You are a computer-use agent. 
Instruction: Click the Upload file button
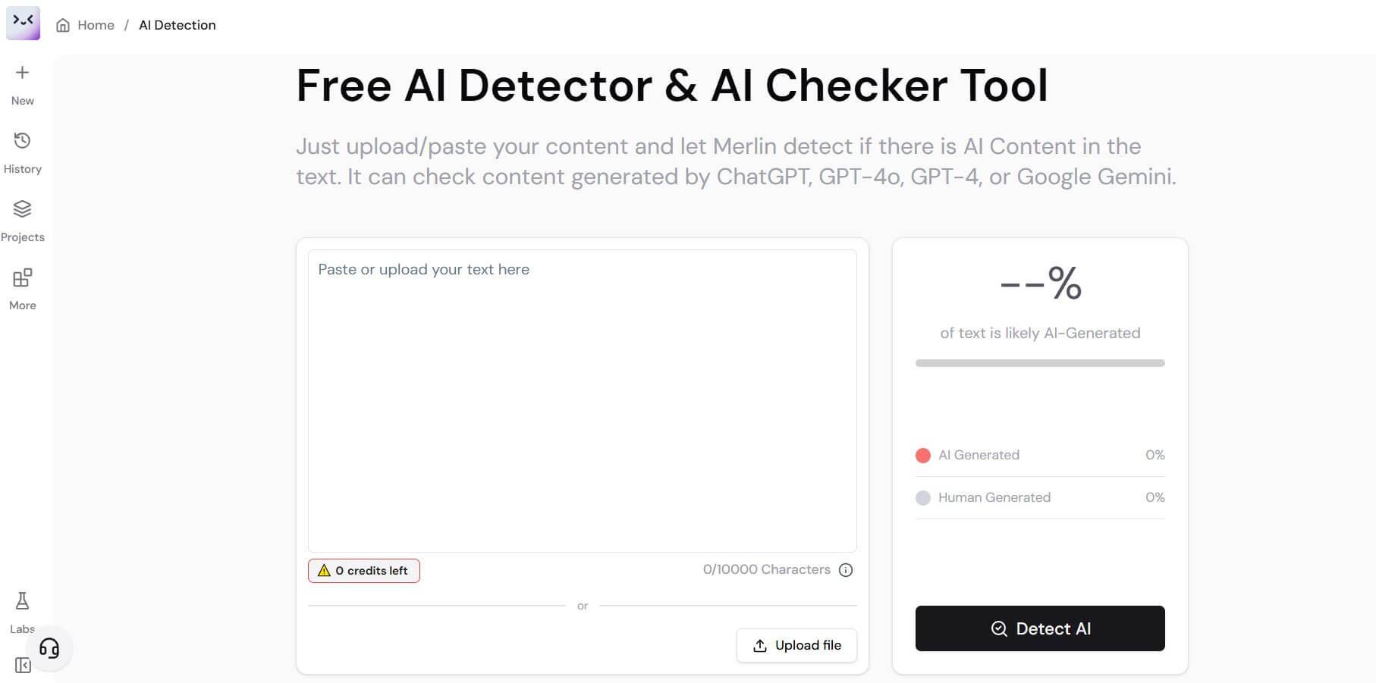coord(796,645)
